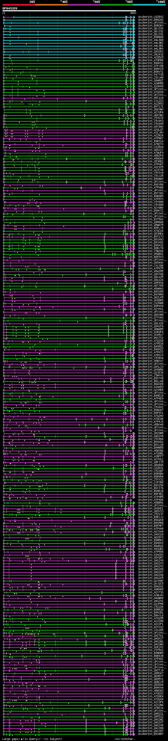Select the UniRef100_A4L9R1 label
Screen dimensions: 168x741
[151, 46]
